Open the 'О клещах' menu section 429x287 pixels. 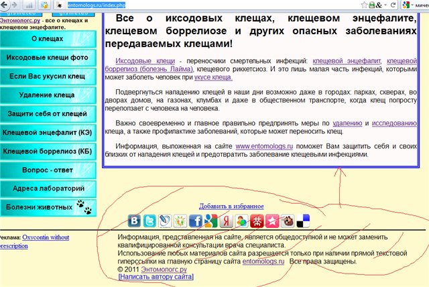tap(48, 39)
